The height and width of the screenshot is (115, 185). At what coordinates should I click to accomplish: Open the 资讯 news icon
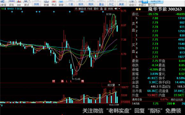click(11, 3)
